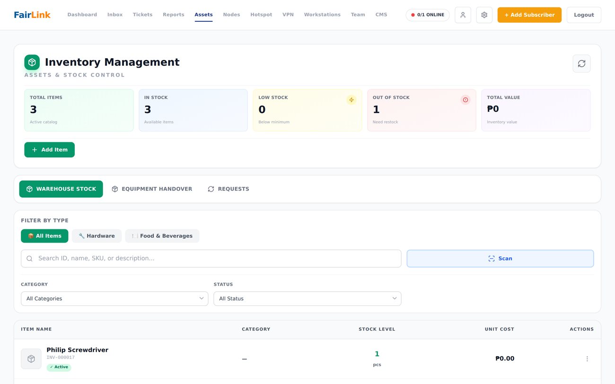Go to the Inbox section
This screenshot has width=615, height=384.
115,15
